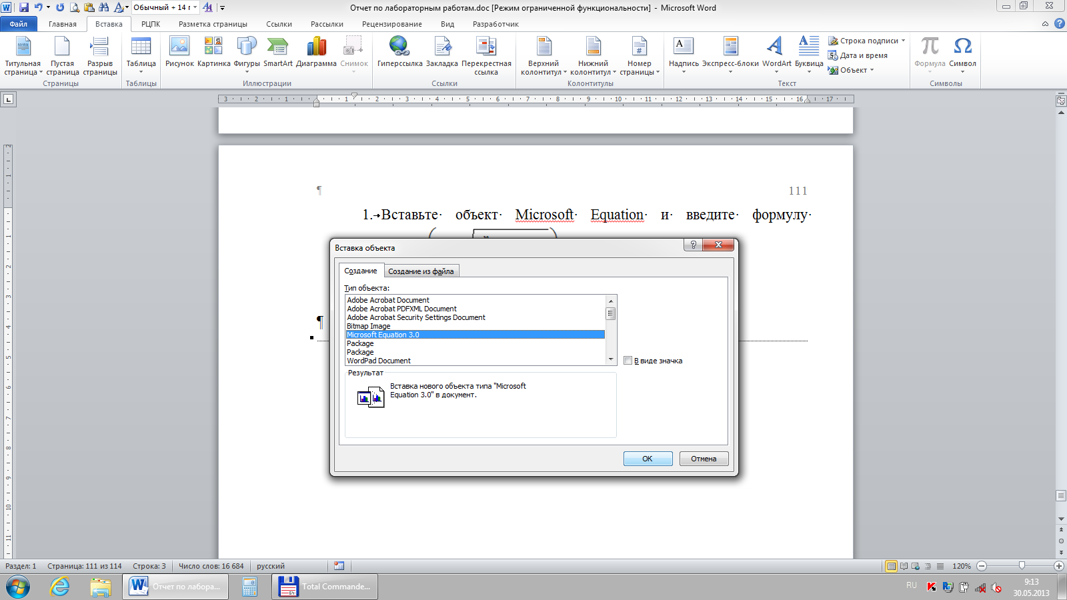Expand the Объект dropdown arrow
Screen dimensions: 1067x600
pos(872,70)
